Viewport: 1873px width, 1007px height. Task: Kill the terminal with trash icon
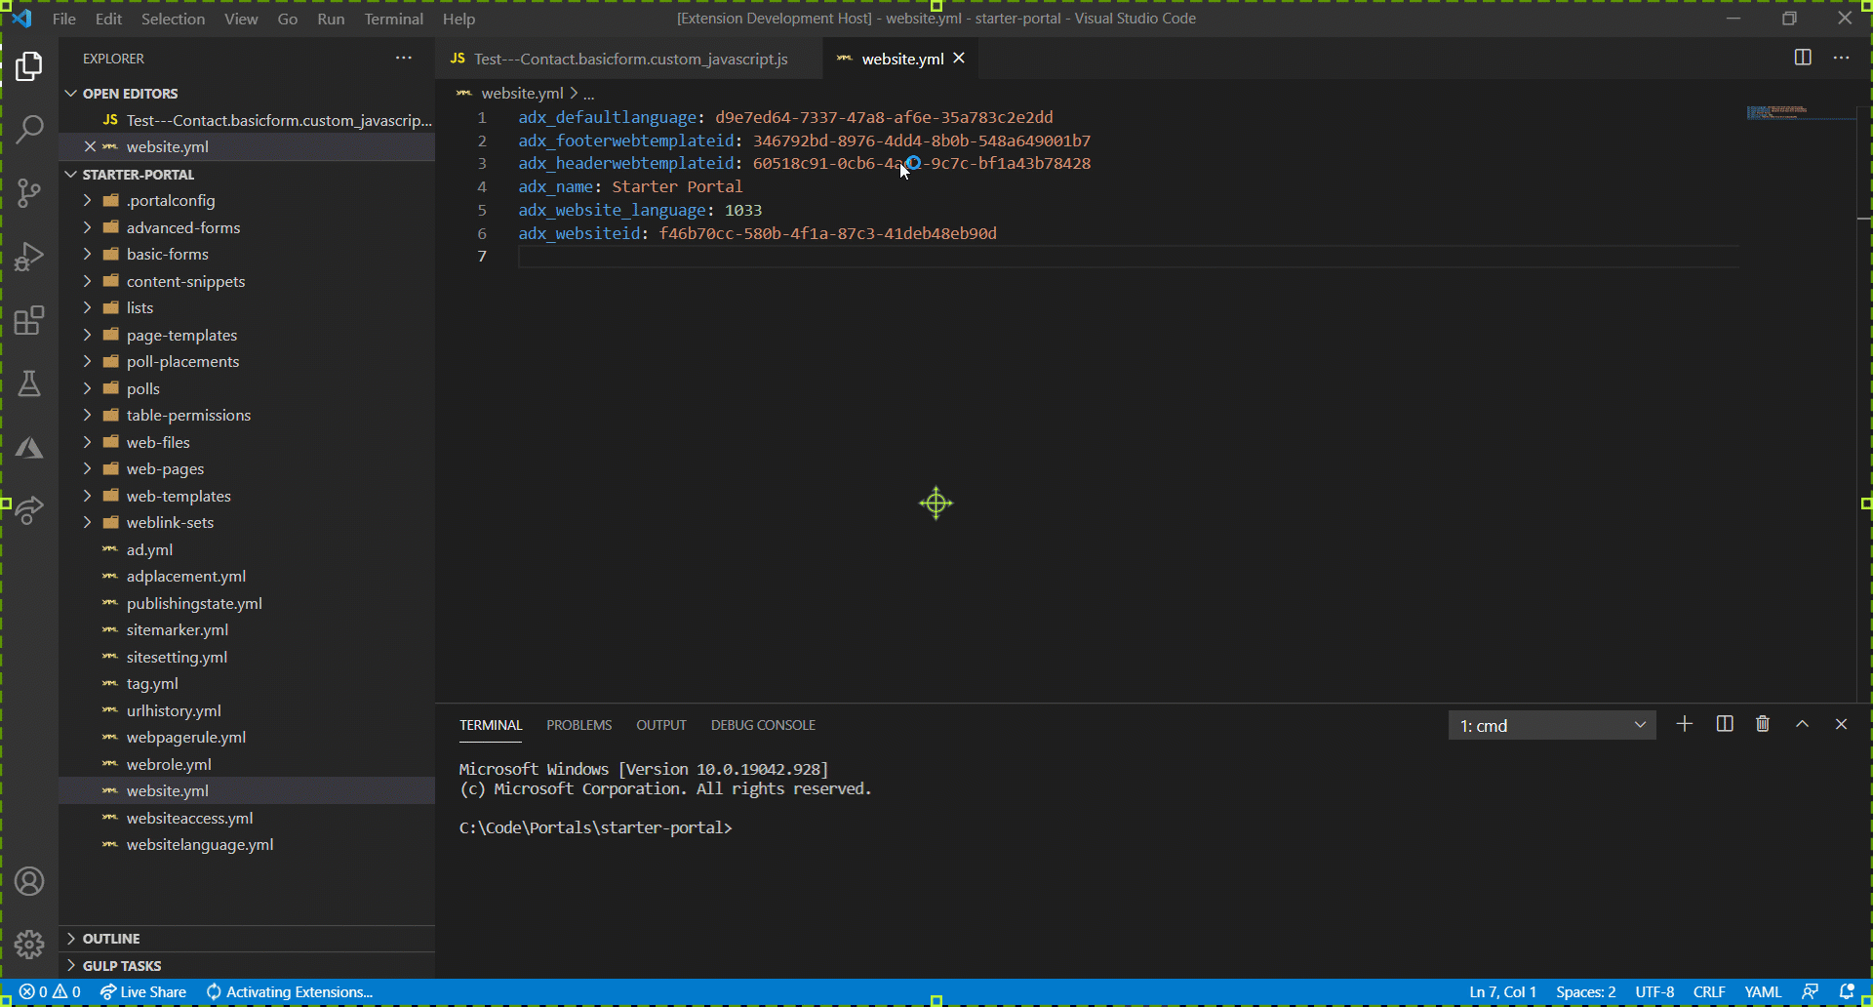click(1763, 724)
